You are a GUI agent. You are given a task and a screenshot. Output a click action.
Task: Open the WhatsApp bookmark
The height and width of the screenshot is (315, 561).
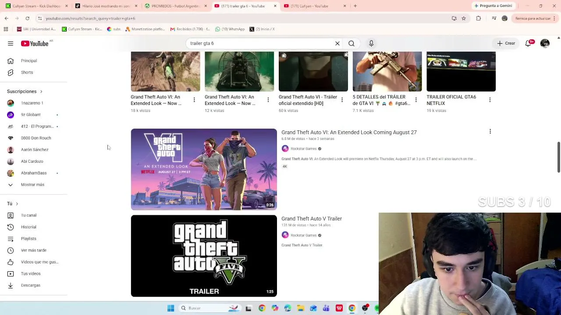[230, 29]
